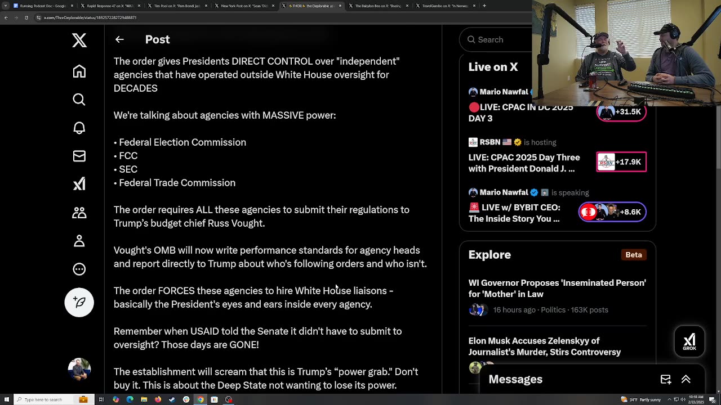Switch to Rapid Response 47 tab
Screen dimensions: 721x405
(110, 6)
